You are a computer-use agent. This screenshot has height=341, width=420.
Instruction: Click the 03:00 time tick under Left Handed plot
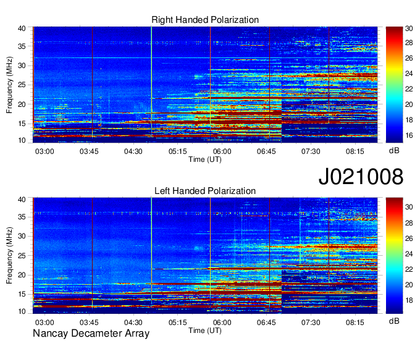coord(44,322)
